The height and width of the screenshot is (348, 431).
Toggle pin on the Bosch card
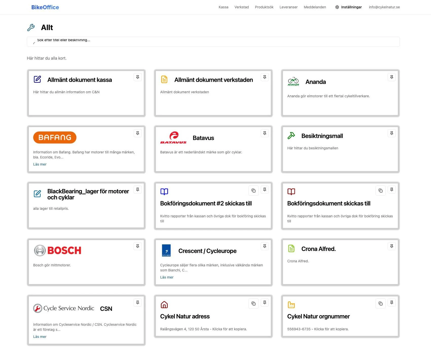tap(138, 246)
